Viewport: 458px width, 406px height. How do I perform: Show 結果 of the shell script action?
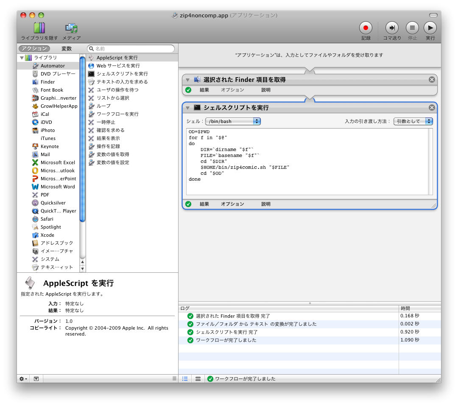[x=204, y=204]
